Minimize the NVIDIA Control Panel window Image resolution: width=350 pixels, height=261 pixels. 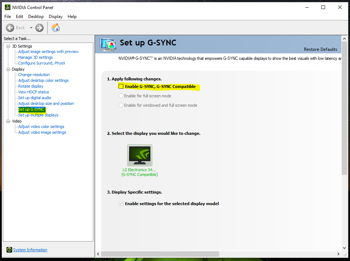click(307, 7)
